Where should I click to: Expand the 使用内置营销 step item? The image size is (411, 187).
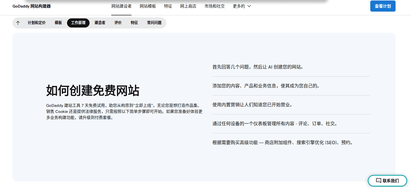[x=252, y=105]
